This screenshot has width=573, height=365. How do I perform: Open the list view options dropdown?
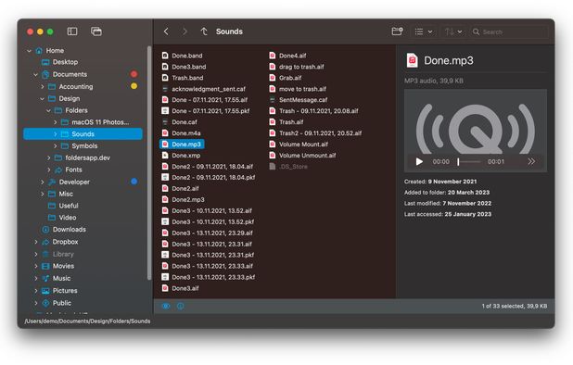(424, 31)
